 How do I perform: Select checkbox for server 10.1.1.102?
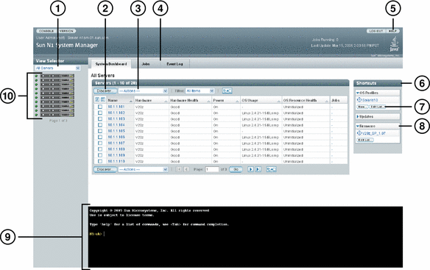click(x=100, y=113)
